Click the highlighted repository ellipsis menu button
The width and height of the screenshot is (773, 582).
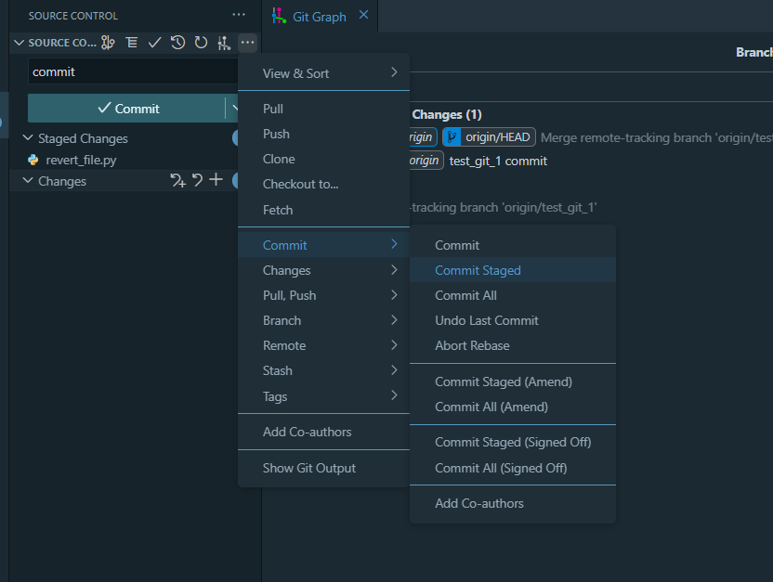247,43
